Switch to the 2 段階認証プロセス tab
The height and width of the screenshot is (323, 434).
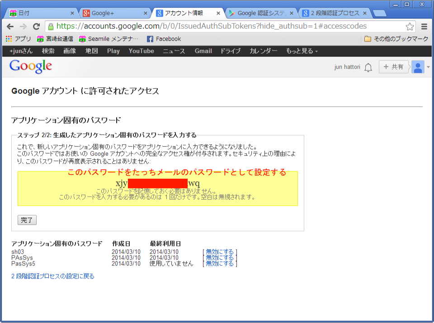click(335, 13)
